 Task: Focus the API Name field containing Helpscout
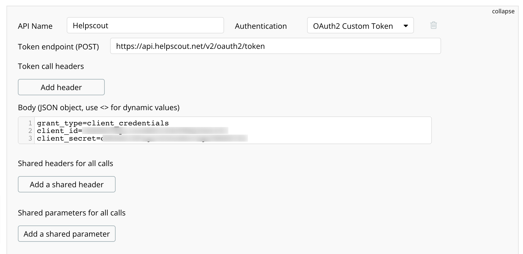[x=145, y=26]
